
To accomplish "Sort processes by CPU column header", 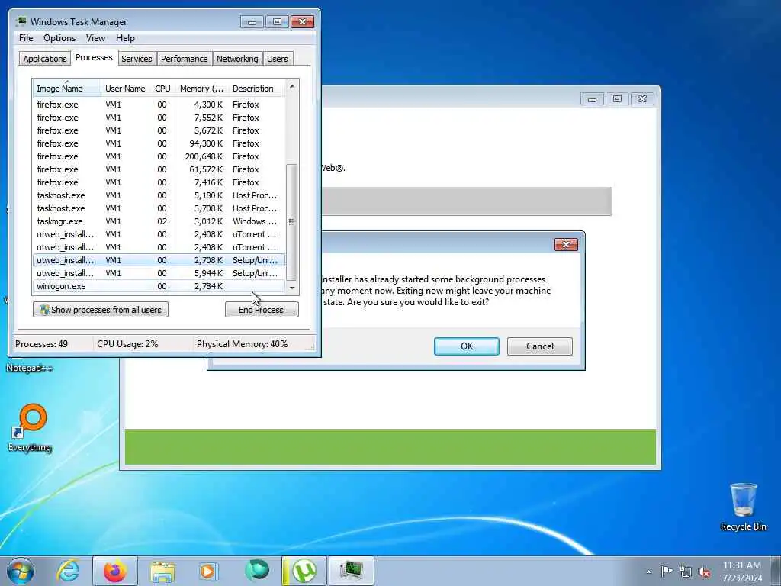I will (x=163, y=89).
